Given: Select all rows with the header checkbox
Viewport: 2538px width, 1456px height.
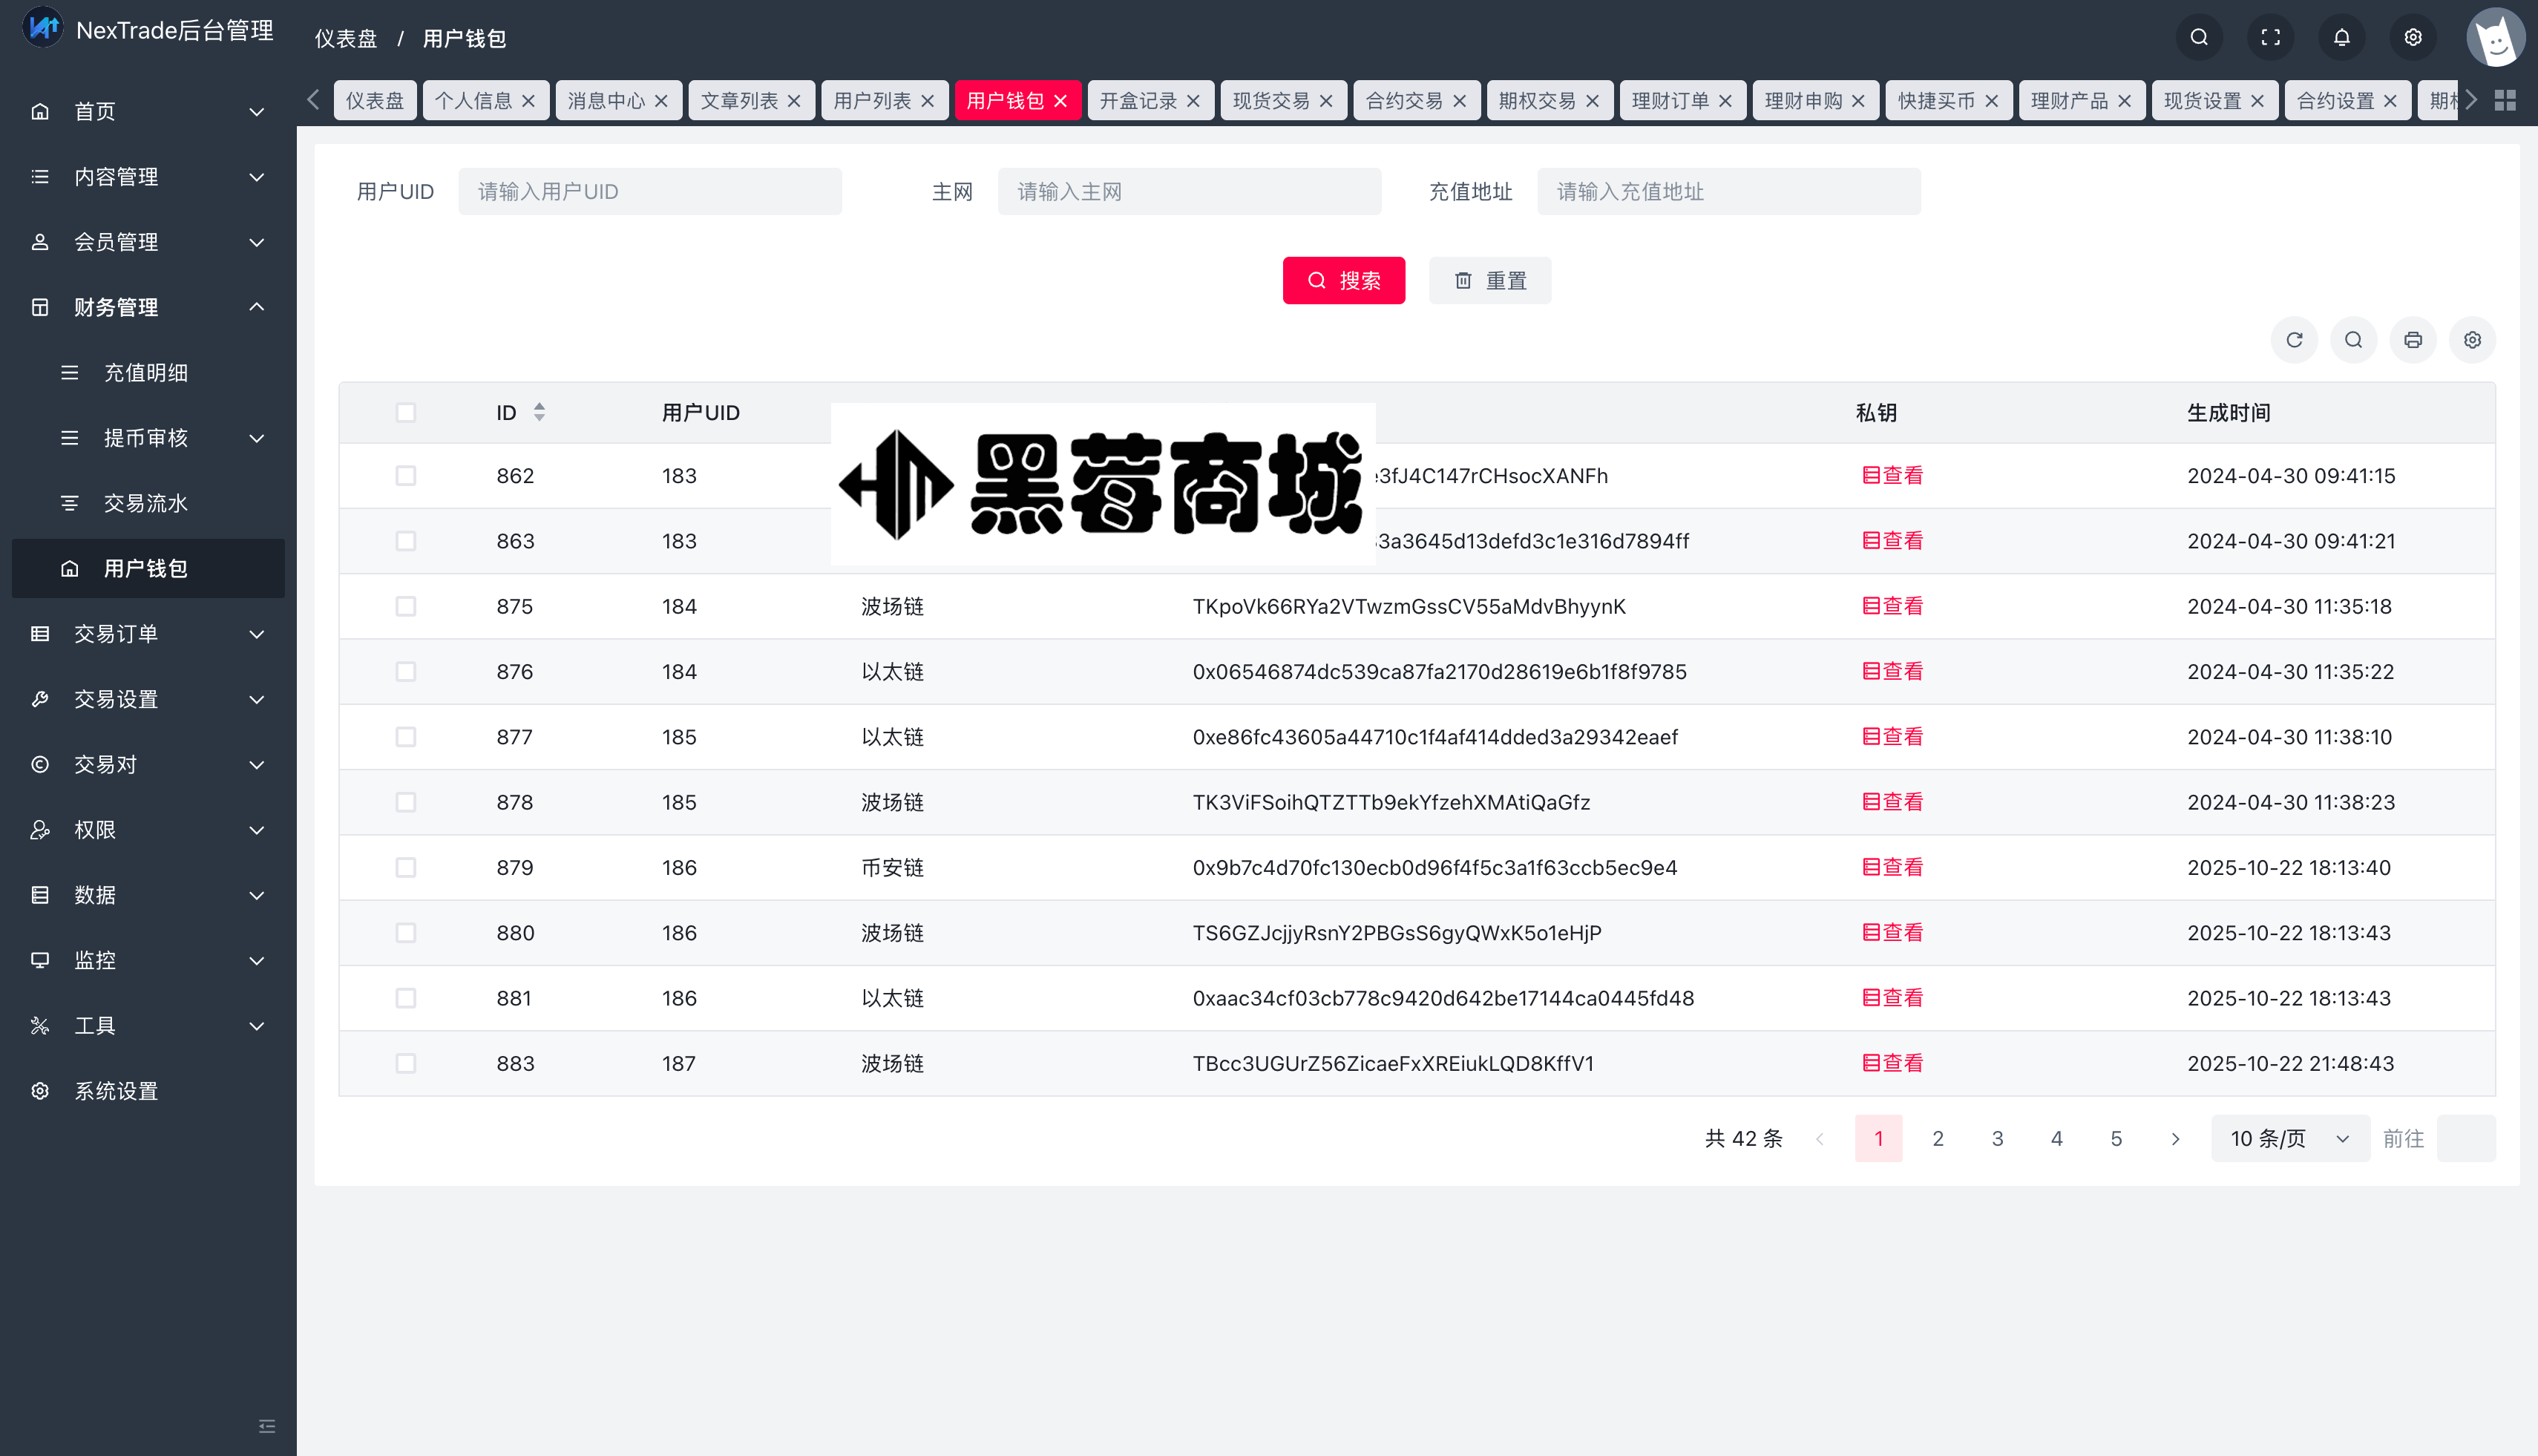Looking at the screenshot, I should pos(406,412).
